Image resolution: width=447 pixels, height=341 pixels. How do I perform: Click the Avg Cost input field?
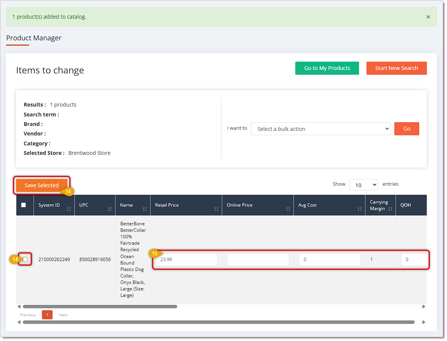[x=330, y=260]
